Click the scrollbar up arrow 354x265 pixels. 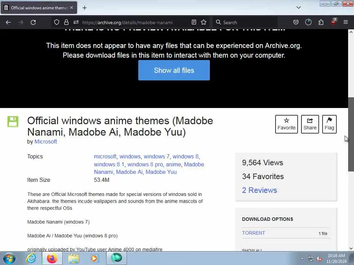pos(351,32)
